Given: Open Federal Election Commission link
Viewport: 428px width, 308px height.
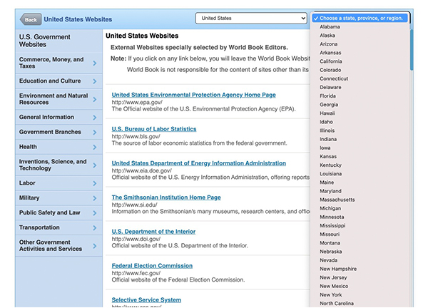Looking at the screenshot, I should click(x=152, y=265).
